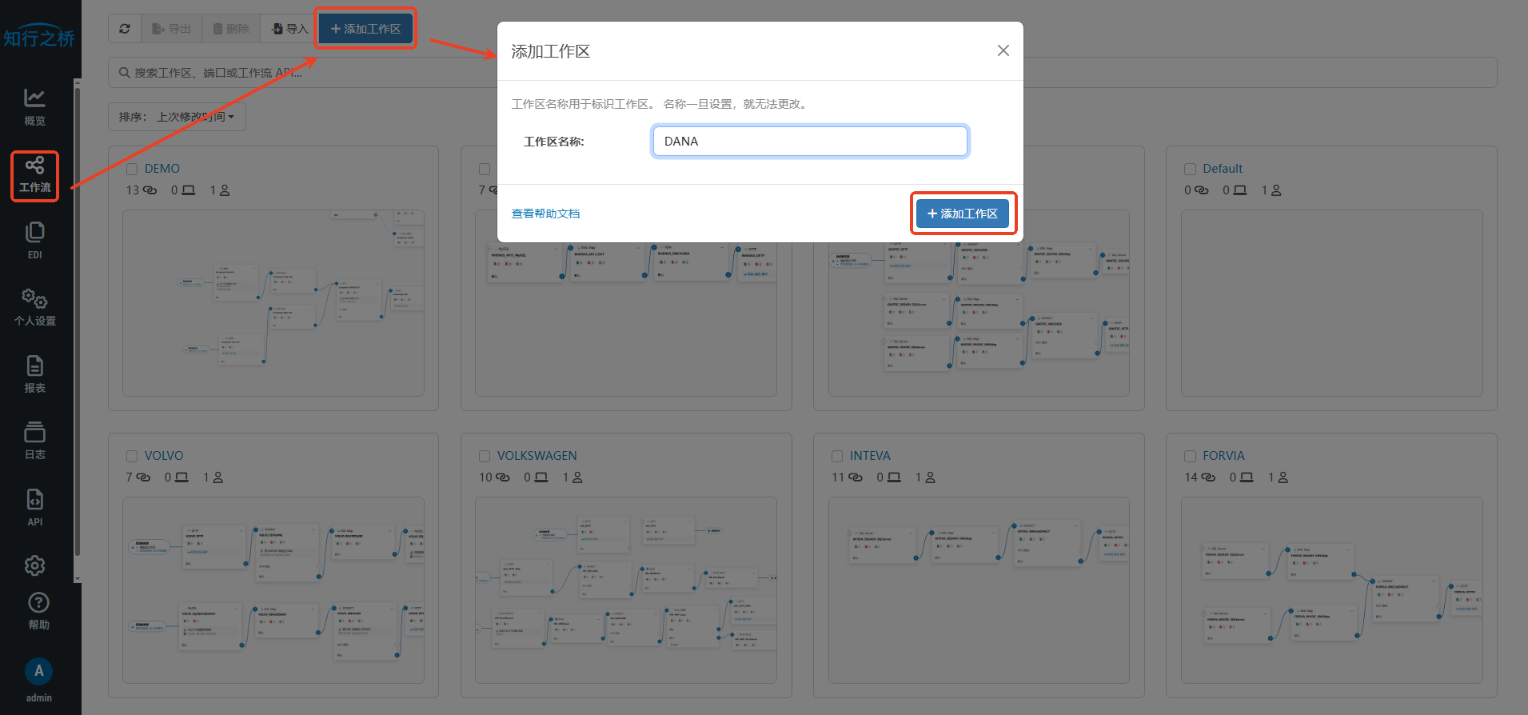Viewport: 1528px width, 715px height.
Task: Open the VOLKSWAGEN workspace thumbnail
Action: 625,589
